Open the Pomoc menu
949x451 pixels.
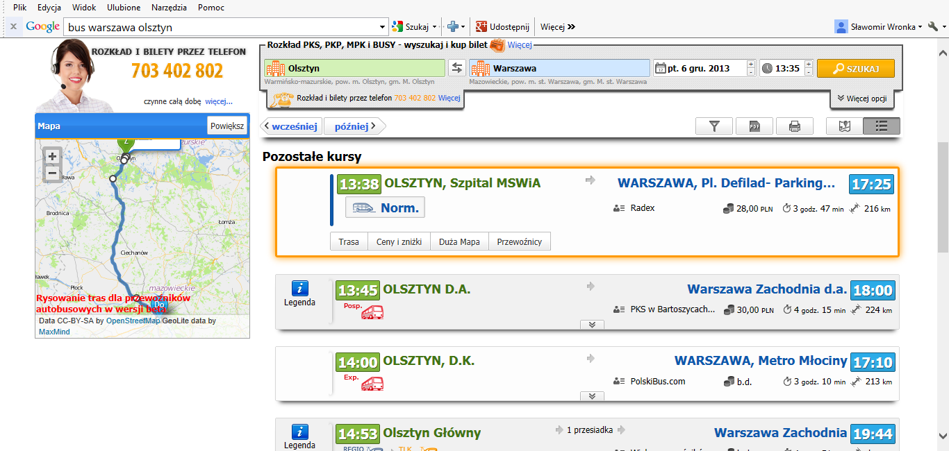tap(211, 8)
